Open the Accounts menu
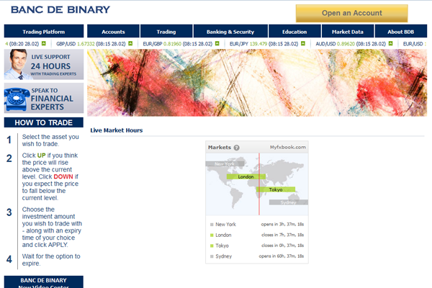The width and height of the screenshot is (432, 288). 113,32
